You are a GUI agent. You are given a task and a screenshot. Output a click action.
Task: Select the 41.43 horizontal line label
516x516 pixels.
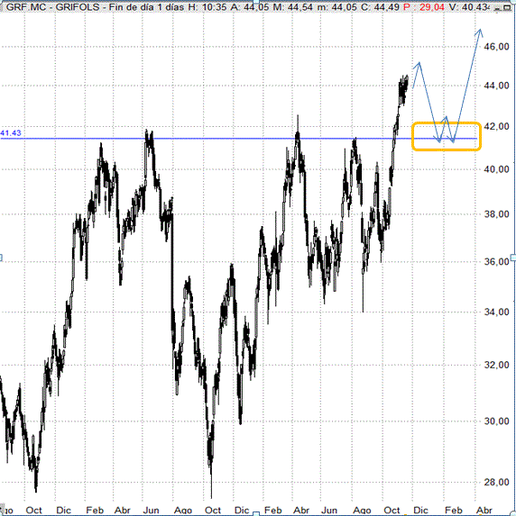(11, 133)
